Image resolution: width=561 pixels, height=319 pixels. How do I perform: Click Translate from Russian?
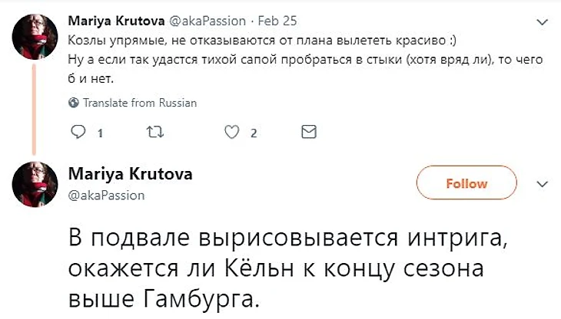click(139, 103)
